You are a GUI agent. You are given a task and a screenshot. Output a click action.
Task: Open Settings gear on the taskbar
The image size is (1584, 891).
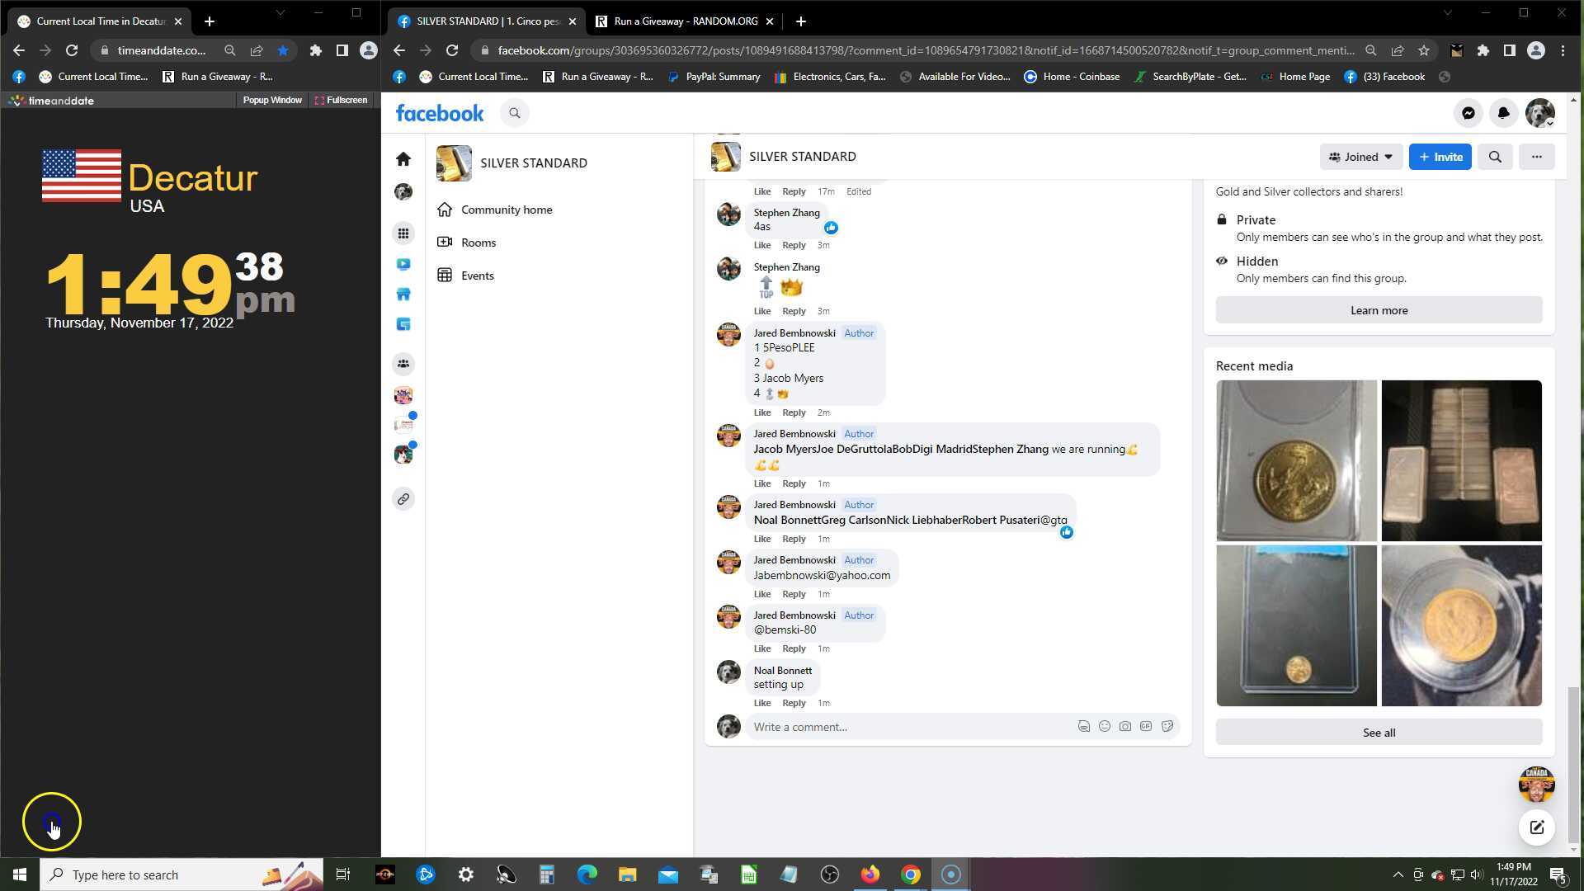pyautogui.click(x=466, y=874)
